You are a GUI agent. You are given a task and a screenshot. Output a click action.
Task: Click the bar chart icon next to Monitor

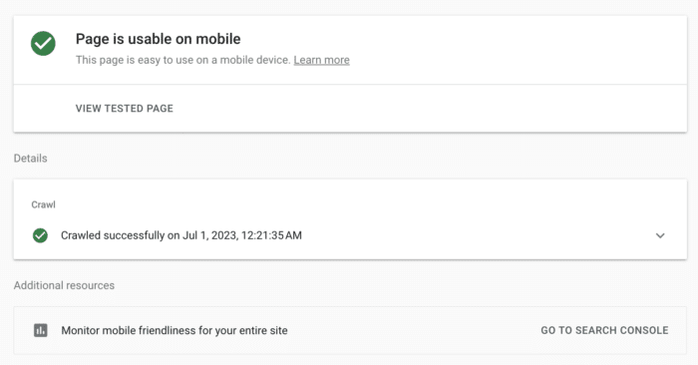point(41,330)
